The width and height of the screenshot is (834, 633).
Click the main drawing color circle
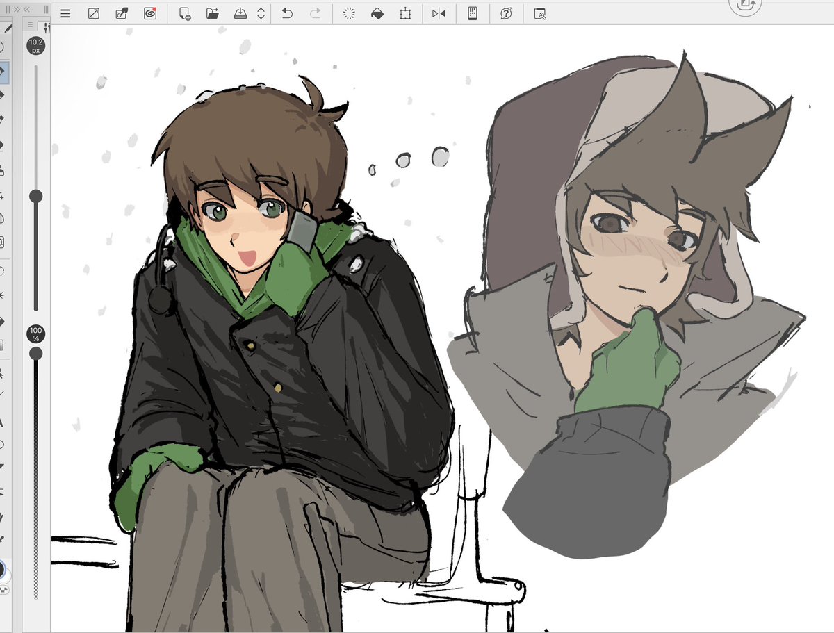[x=2, y=570]
